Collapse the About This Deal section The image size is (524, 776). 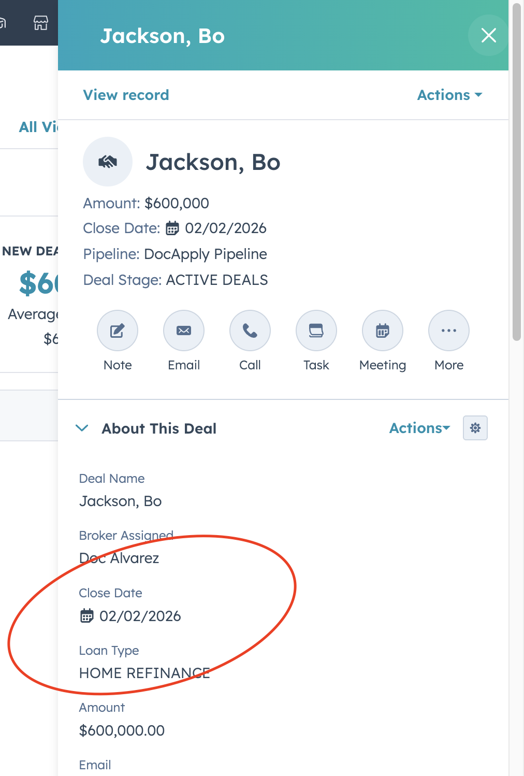[x=82, y=428]
